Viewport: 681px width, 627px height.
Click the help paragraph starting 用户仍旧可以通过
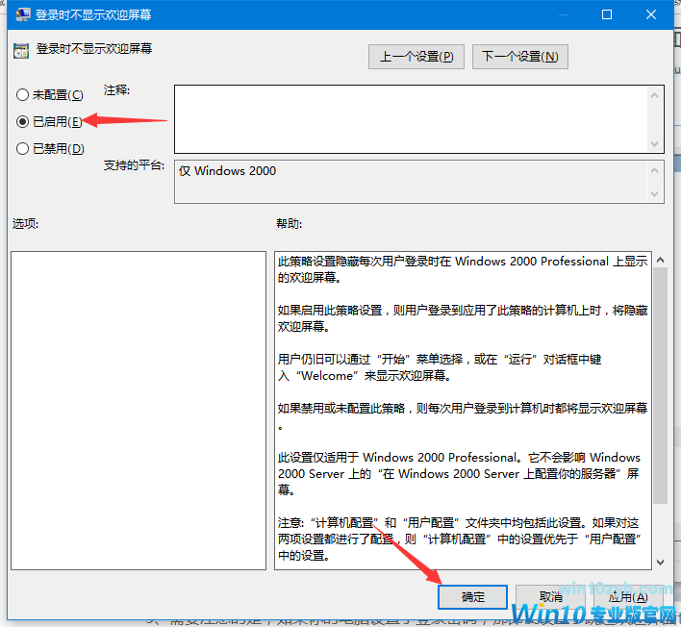tap(440, 367)
